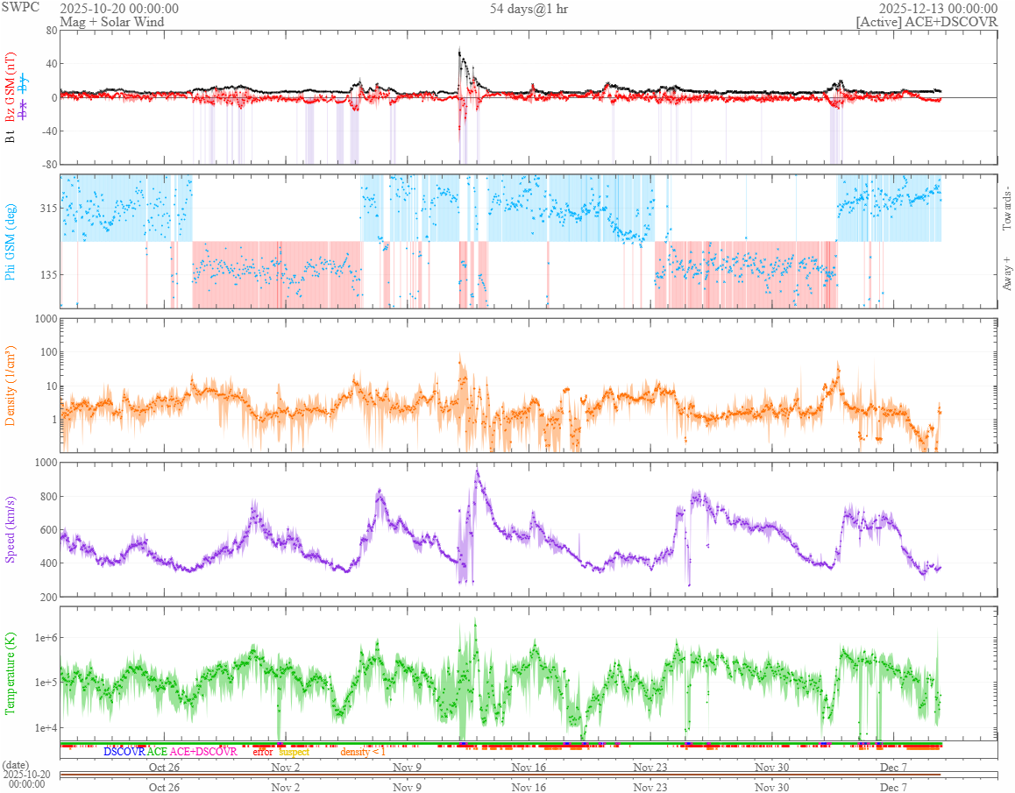Click the green ACE legend entry
Viewport: 1015px width, 793px height.
click(x=157, y=752)
